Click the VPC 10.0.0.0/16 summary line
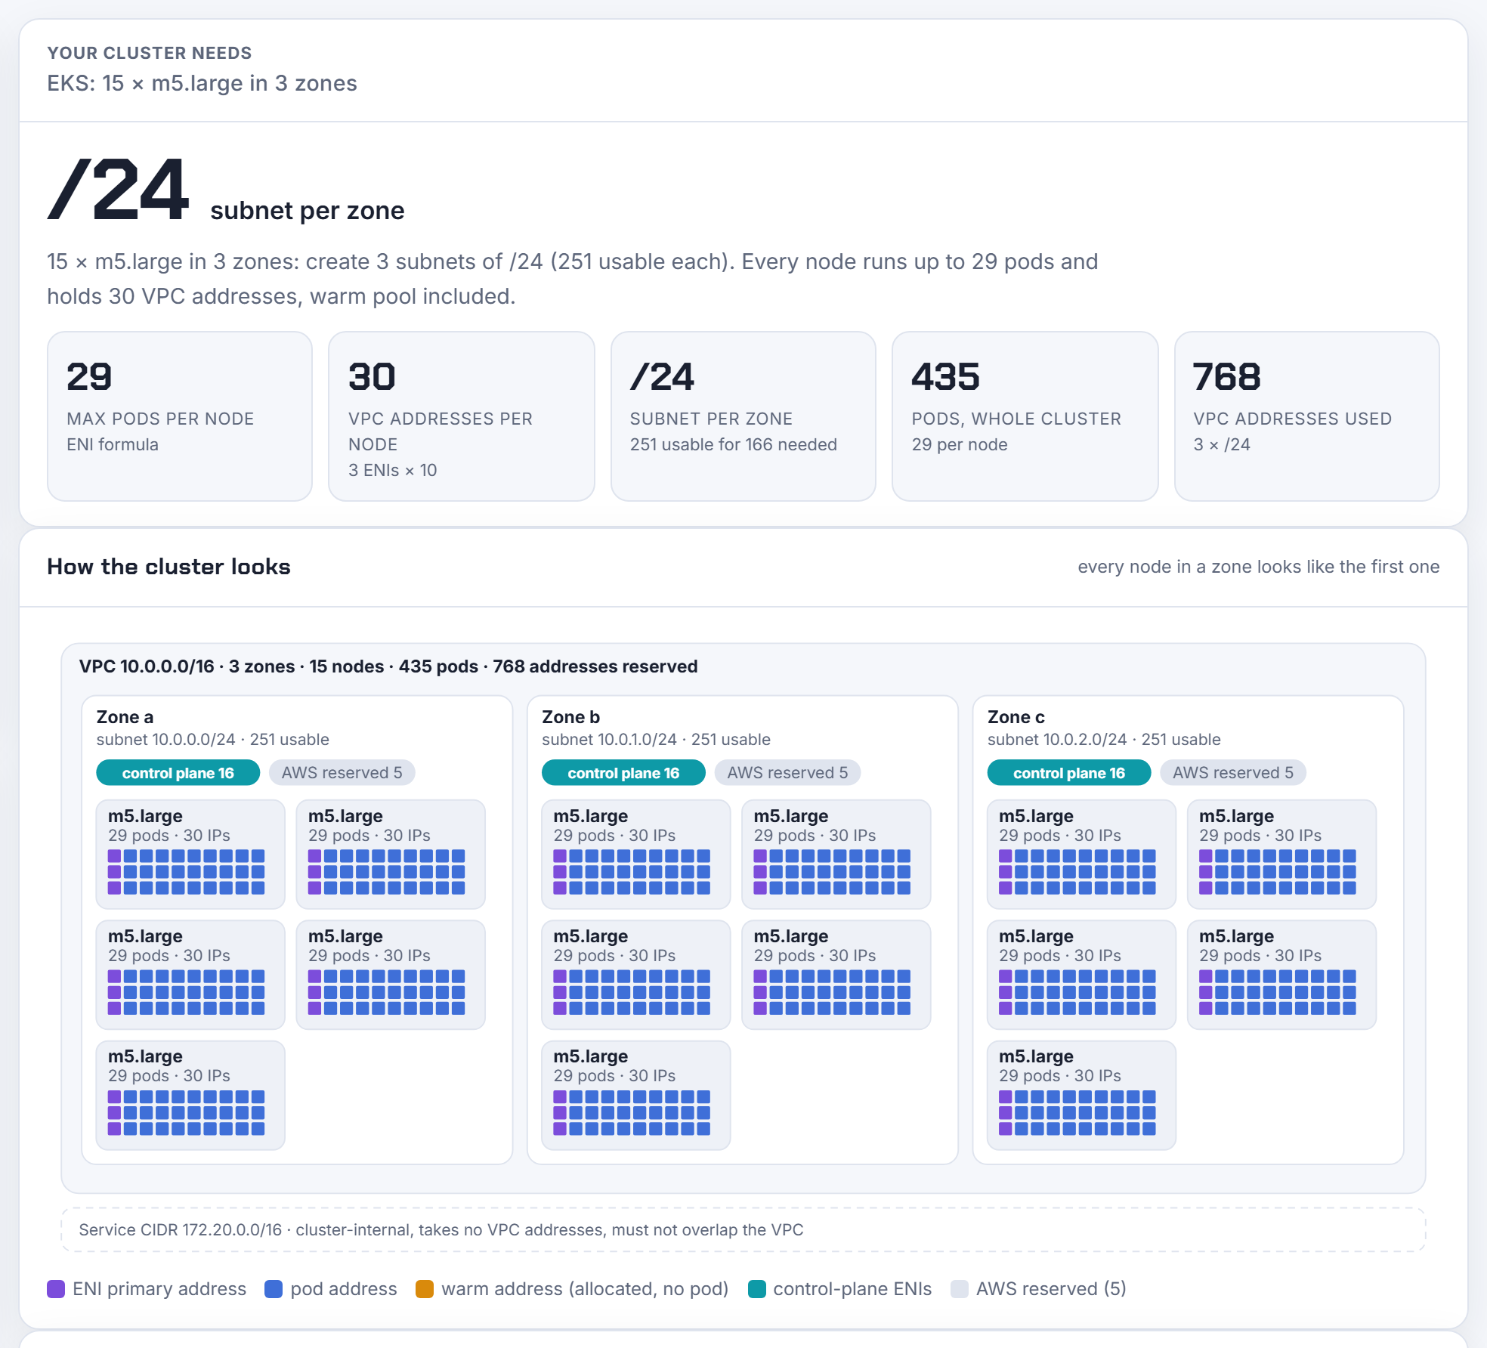1487x1348 pixels. pyautogui.click(x=388, y=666)
